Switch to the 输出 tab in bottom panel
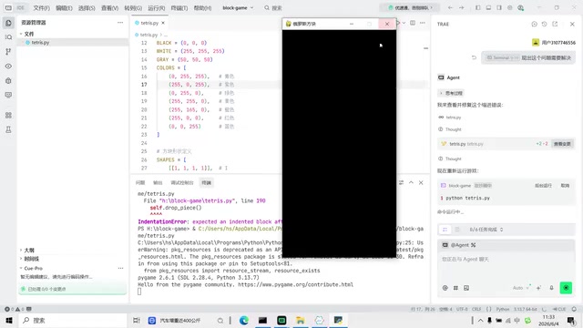This screenshot has width=583, height=328. point(158,182)
